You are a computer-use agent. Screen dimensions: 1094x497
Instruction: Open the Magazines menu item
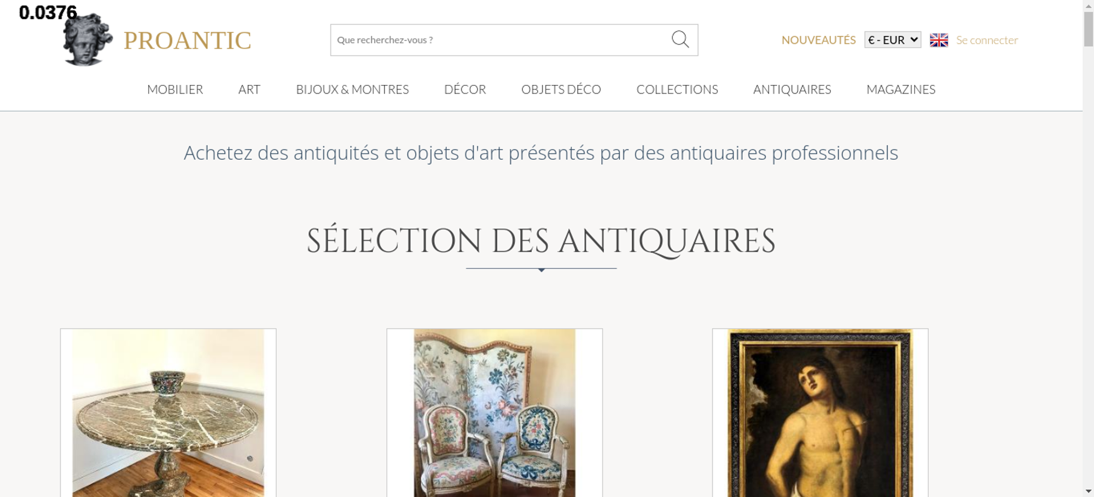coord(901,89)
